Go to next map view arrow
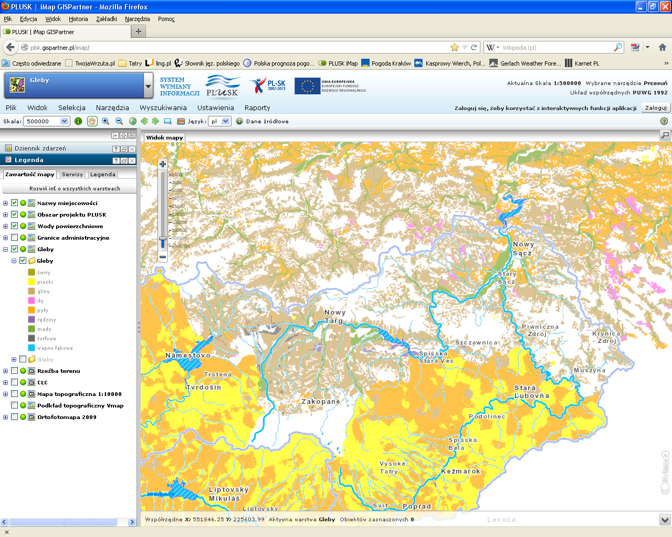Viewport: 672px width, 537px height. tap(156, 121)
